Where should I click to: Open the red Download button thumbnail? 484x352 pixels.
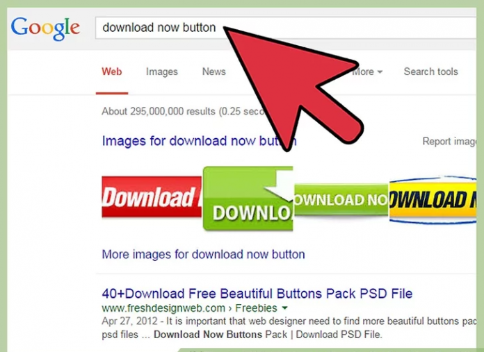[x=152, y=199]
